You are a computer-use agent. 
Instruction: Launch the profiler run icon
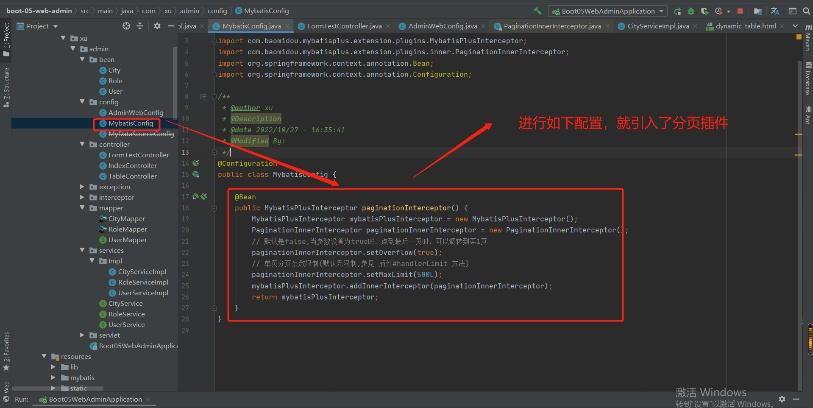point(718,11)
